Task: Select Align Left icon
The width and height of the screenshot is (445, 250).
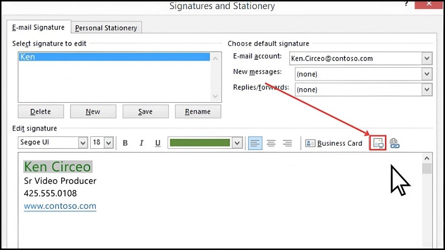Action: (255, 143)
